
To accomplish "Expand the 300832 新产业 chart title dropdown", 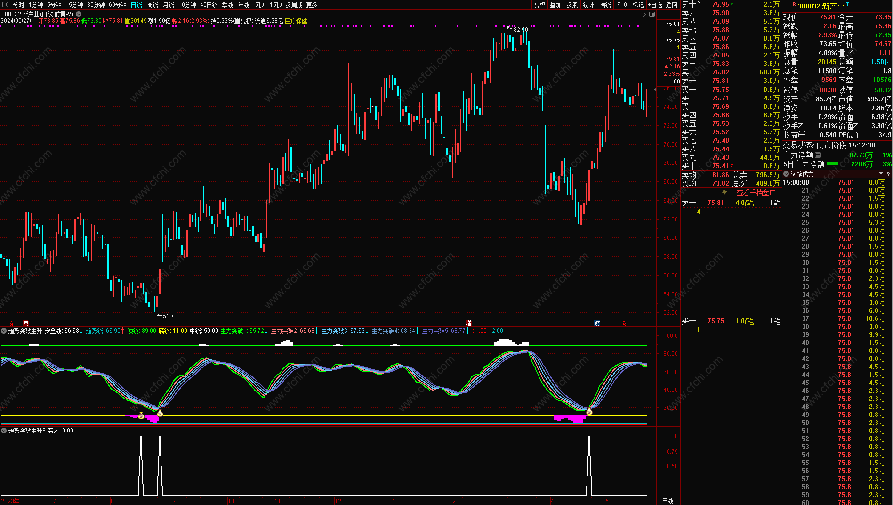I will click(x=79, y=15).
